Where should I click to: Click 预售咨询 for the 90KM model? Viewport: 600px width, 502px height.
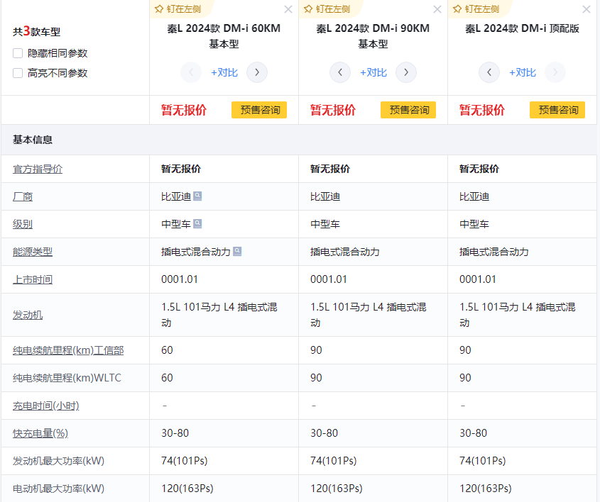[408, 110]
